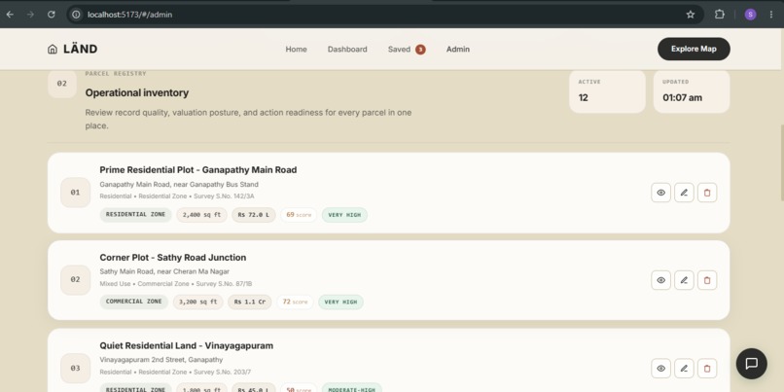
Task: Click the 72 score chip
Action: tap(295, 302)
